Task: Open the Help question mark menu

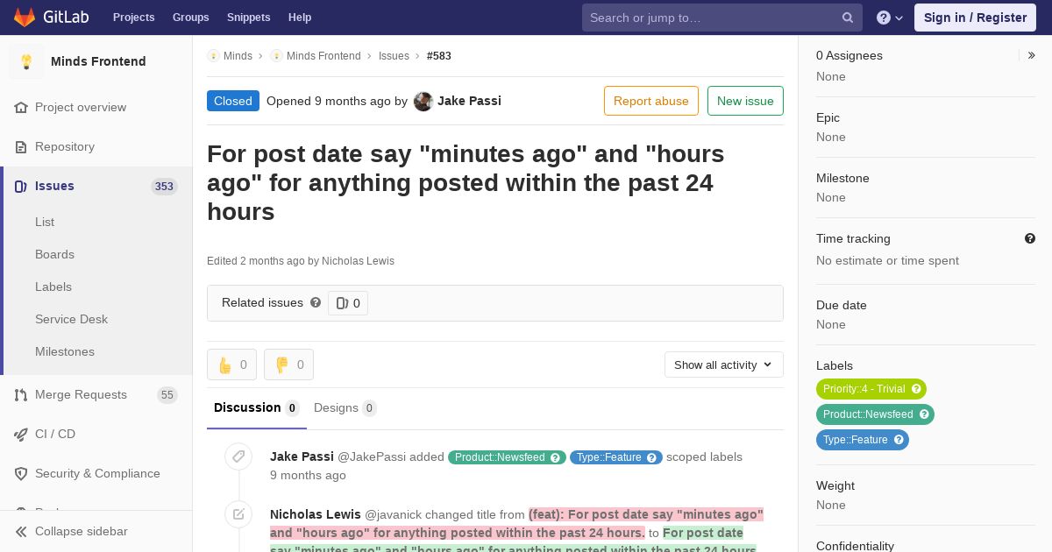Action: [890, 18]
